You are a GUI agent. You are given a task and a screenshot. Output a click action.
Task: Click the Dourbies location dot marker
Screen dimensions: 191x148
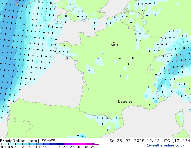(125, 99)
